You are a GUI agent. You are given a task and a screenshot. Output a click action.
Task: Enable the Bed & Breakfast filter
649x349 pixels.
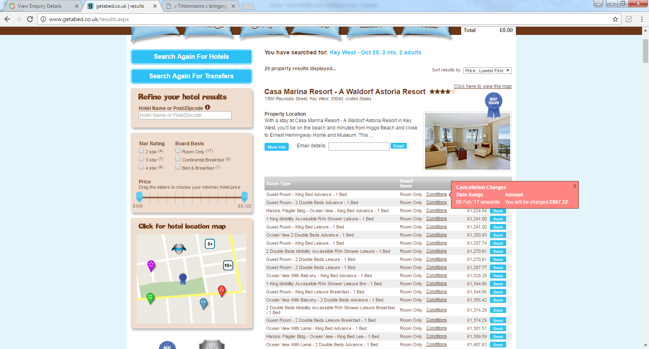coord(178,167)
